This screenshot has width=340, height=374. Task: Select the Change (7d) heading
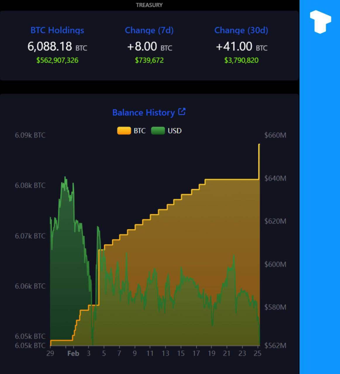tap(149, 30)
